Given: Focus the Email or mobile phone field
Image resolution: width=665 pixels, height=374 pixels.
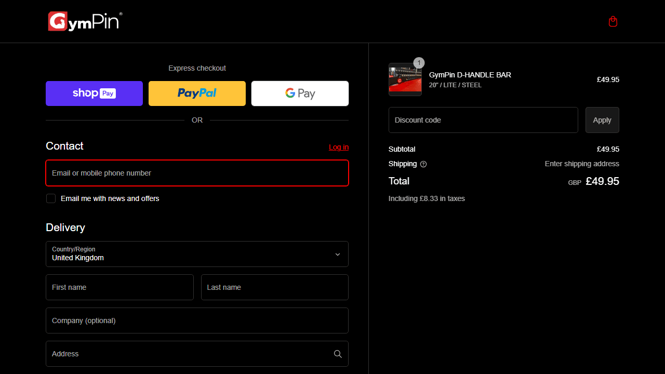Looking at the screenshot, I should pyautogui.click(x=197, y=173).
